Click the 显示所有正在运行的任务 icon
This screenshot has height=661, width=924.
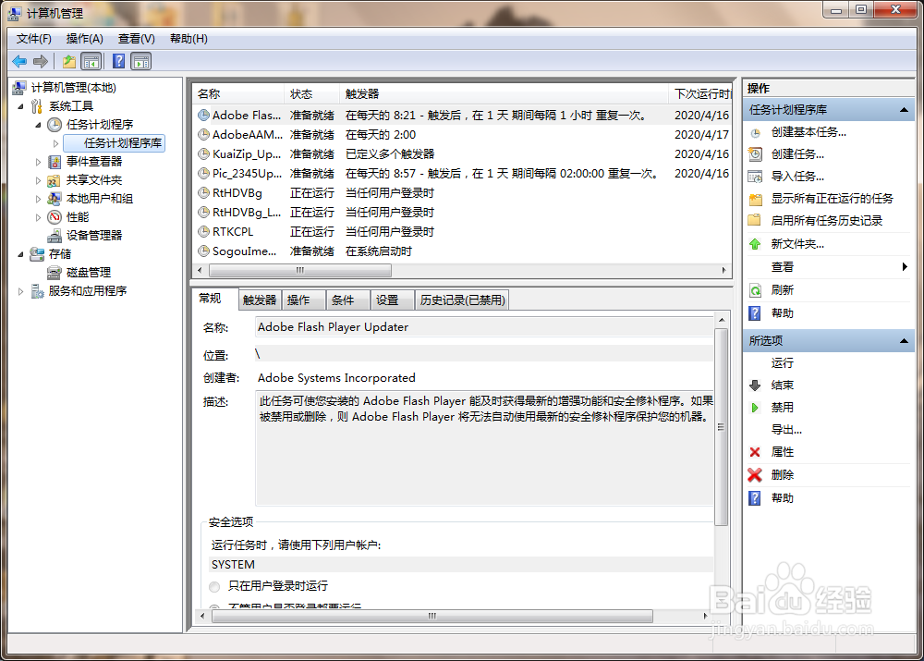(756, 200)
